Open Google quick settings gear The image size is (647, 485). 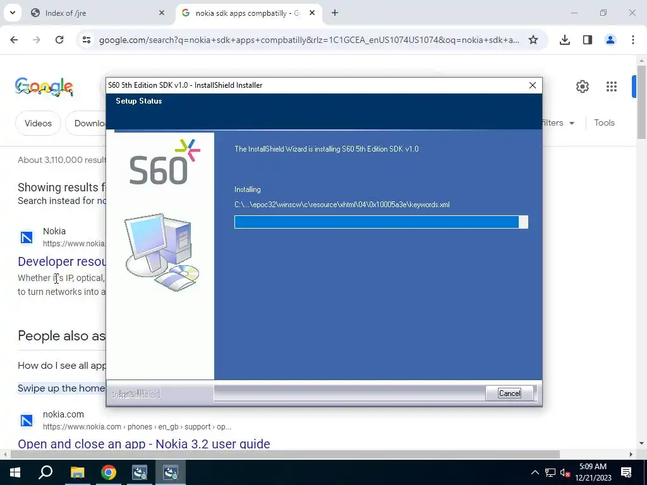(582, 87)
